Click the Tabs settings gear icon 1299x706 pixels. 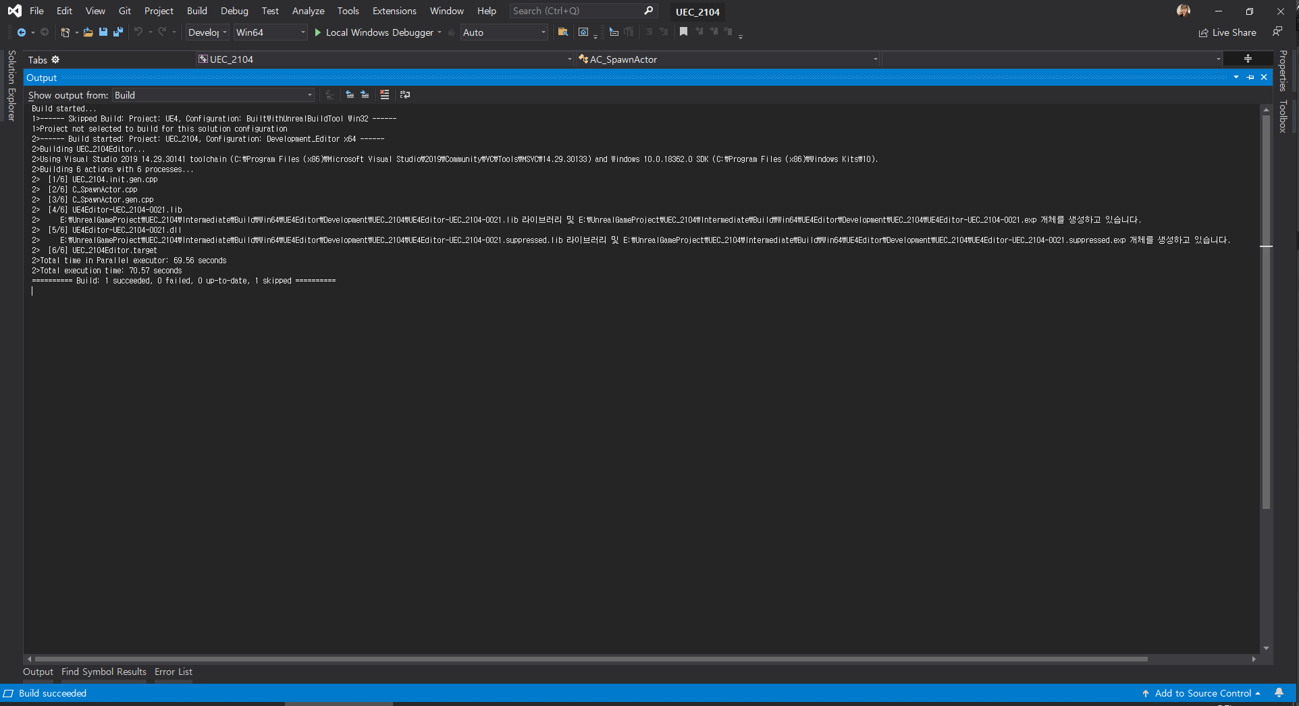click(55, 59)
